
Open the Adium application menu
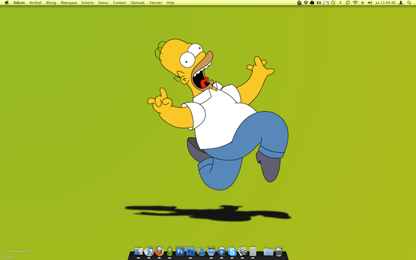[x=19, y=3]
